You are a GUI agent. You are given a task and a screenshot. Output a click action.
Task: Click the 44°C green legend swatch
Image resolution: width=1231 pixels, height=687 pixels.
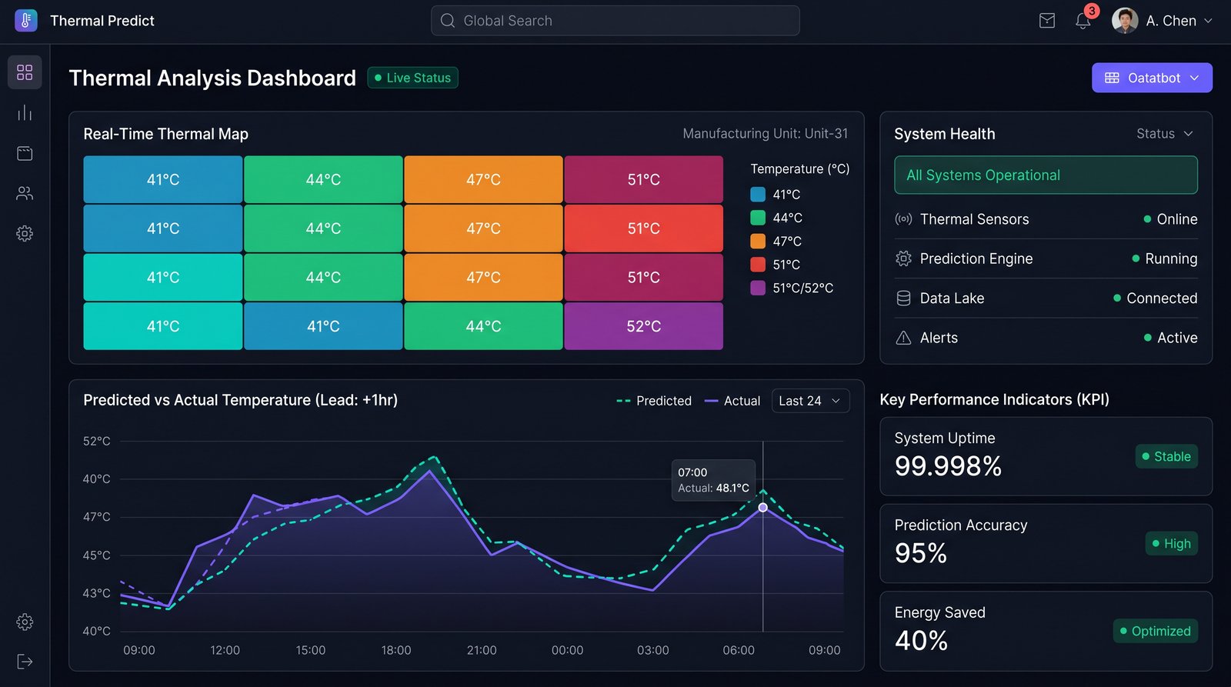tap(758, 218)
